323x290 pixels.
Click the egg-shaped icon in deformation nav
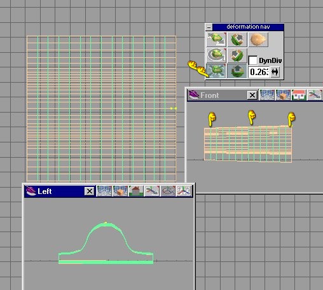pos(258,39)
